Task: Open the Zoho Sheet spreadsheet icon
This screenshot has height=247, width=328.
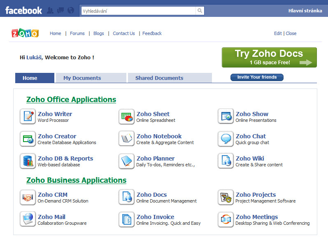Action: pyautogui.click(x=127, y=117)
